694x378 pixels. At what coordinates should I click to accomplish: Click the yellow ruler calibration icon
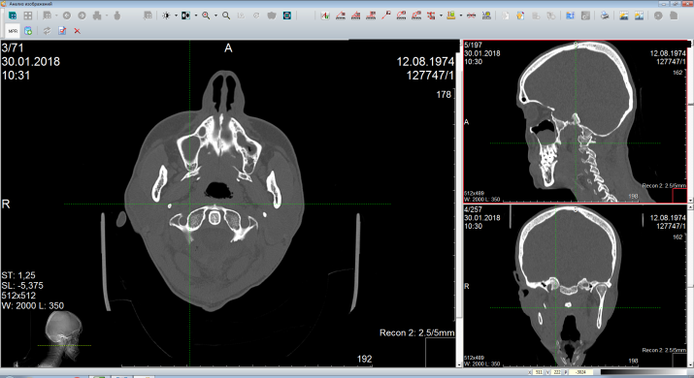(x=451, y=16)
